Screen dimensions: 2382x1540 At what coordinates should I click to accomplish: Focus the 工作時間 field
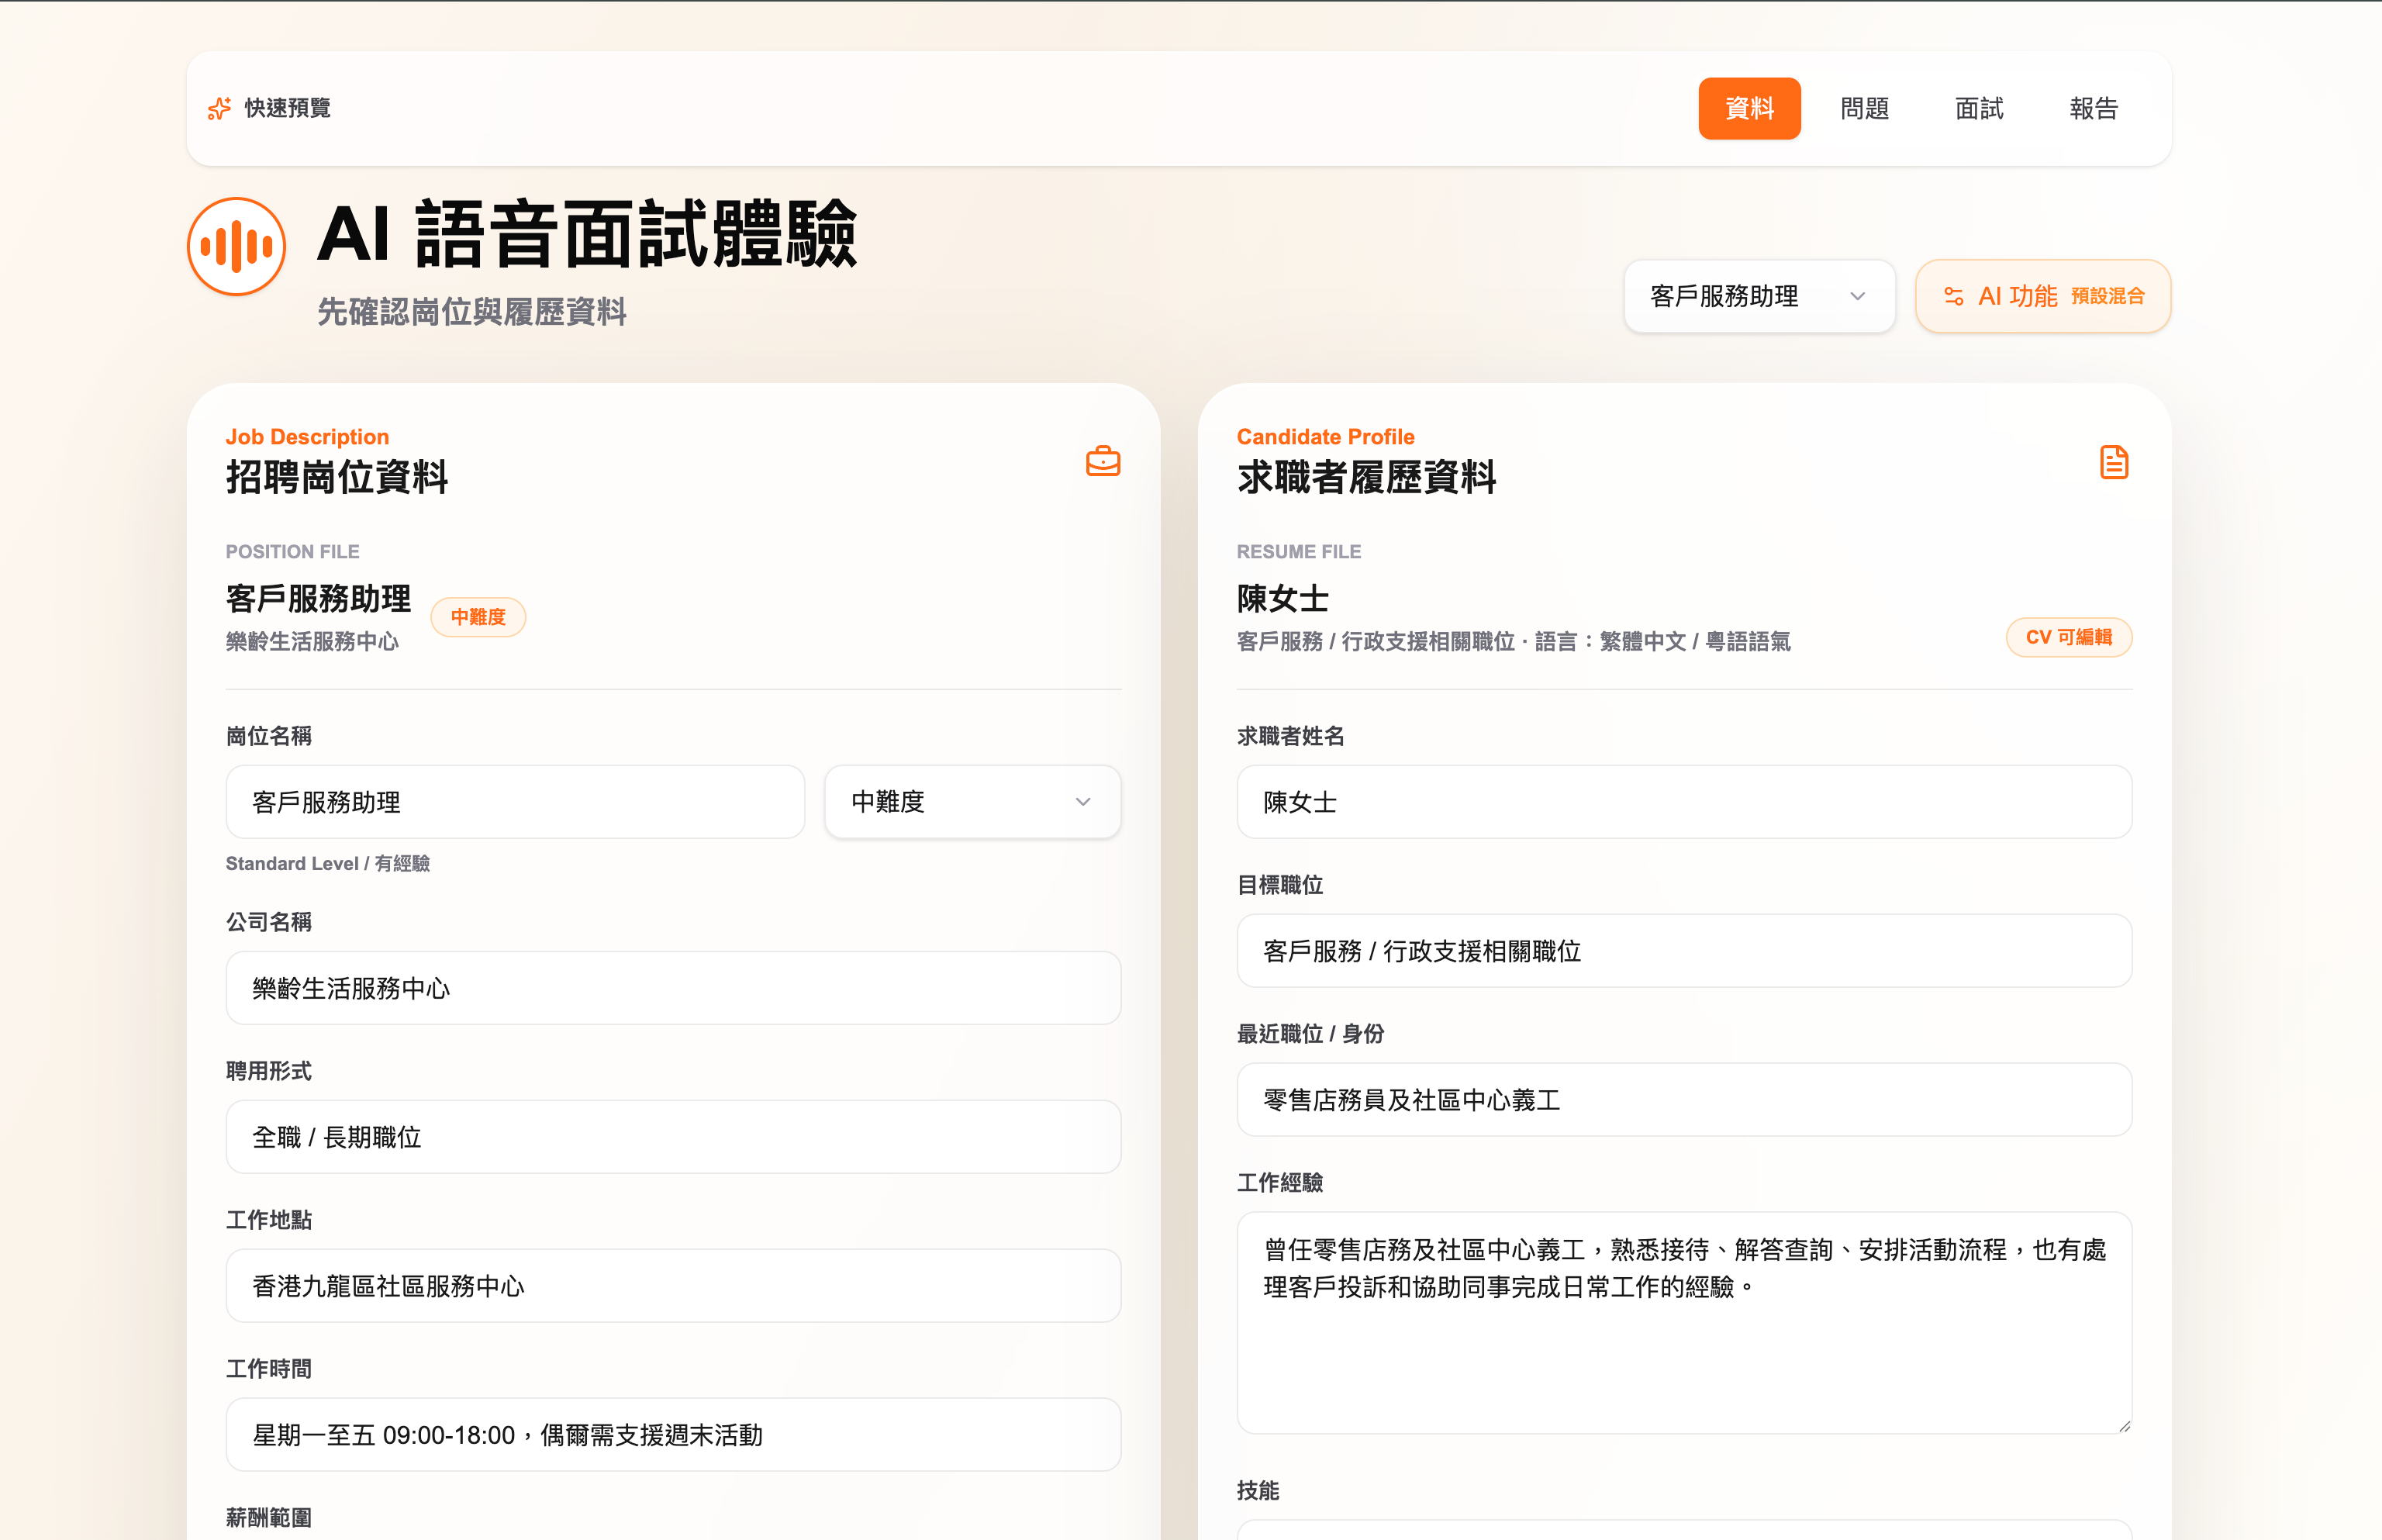coord(673,1435)
